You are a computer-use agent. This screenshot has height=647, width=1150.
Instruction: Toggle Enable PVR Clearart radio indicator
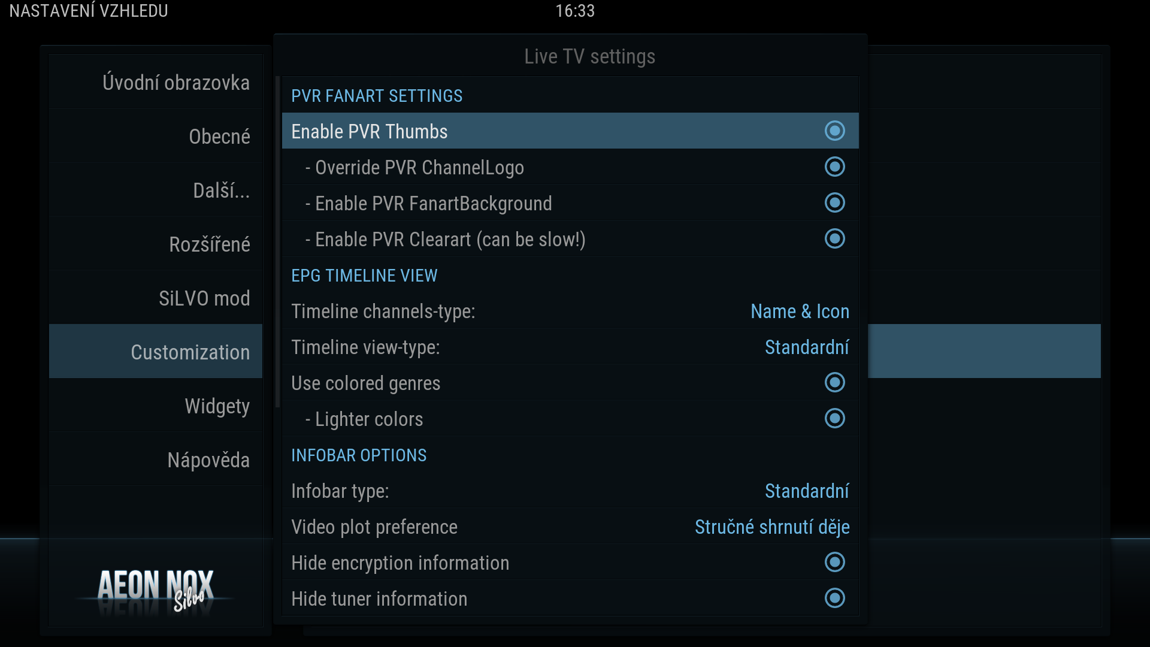(834, 239)
